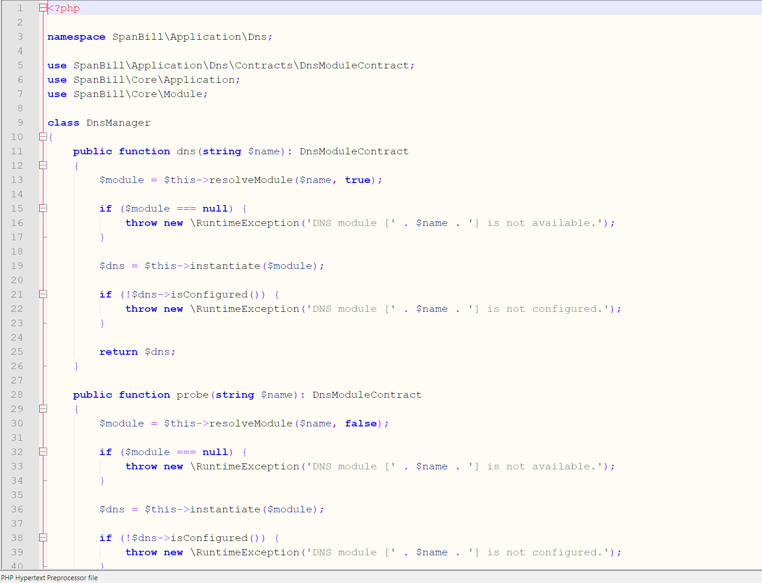Click SpanBill\Core\Module on line 7
The height and width of the screenshot is (583, 762).
138,94
